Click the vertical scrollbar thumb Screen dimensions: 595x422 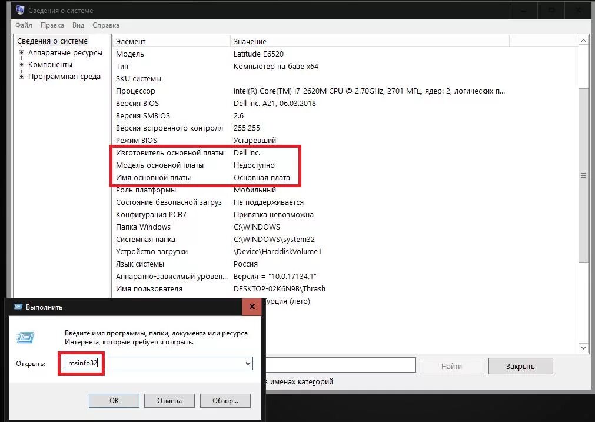pyautogui.click(x=583, y=175)
